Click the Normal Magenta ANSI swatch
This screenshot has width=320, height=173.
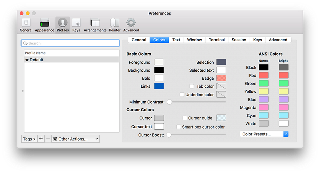(264, 107)
